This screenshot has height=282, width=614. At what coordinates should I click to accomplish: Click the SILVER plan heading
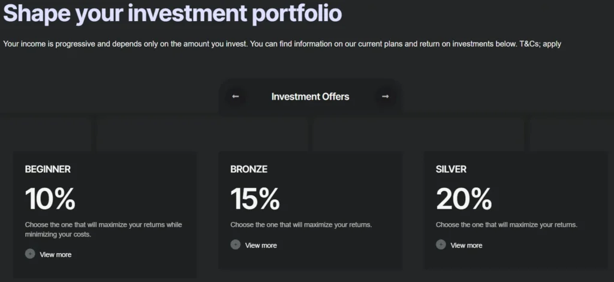451,169
